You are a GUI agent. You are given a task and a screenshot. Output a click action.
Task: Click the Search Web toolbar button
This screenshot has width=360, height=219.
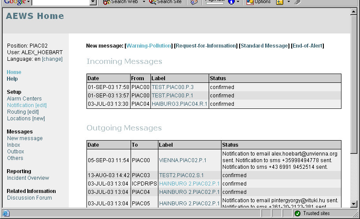pyautogui.click(x=121, y=2)
